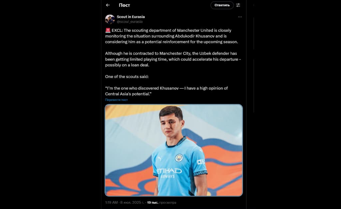Click the red siren emoji before EXCL
Viewport: 341px width, 209px height.
point(108,30)
